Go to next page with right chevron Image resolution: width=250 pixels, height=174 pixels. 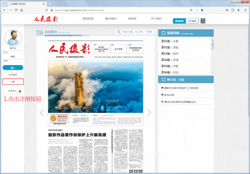pyautogui.click(x=149, y=112)
